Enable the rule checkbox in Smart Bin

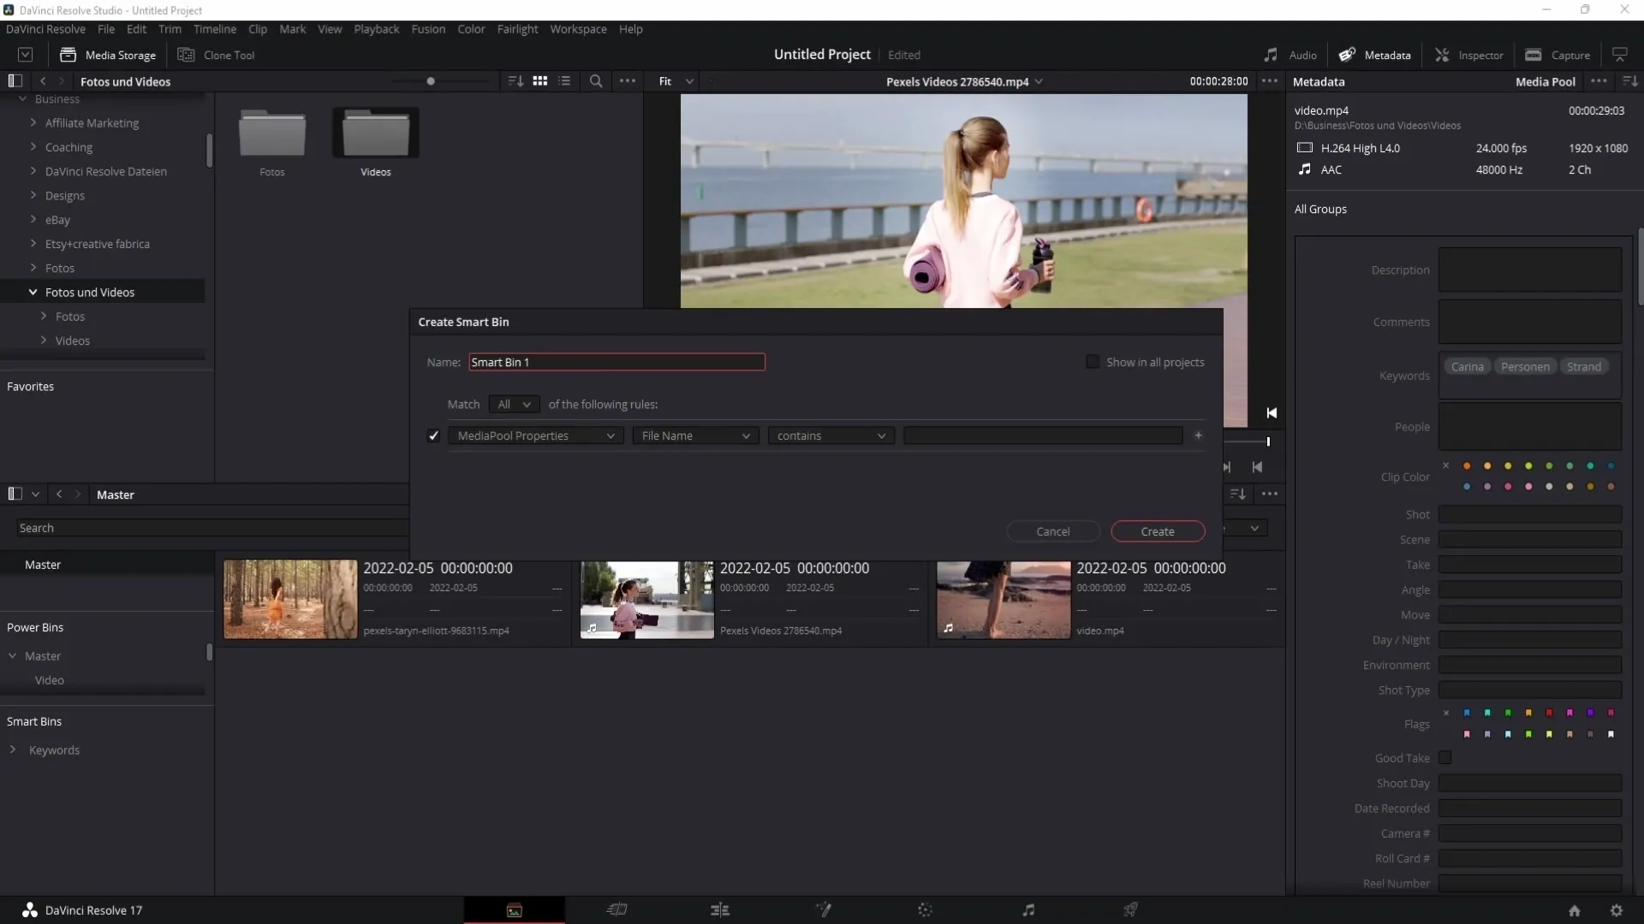432,435
